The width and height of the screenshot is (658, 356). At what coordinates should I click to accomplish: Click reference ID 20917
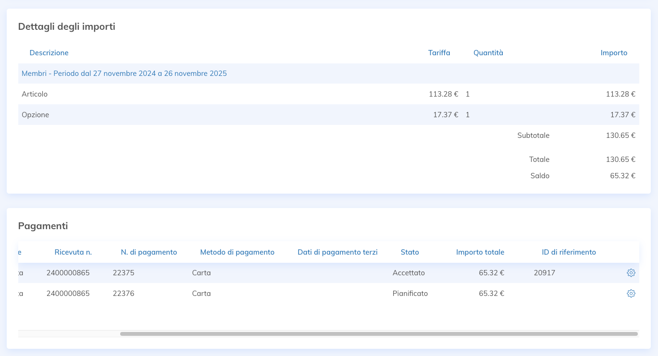coord(544,273)
